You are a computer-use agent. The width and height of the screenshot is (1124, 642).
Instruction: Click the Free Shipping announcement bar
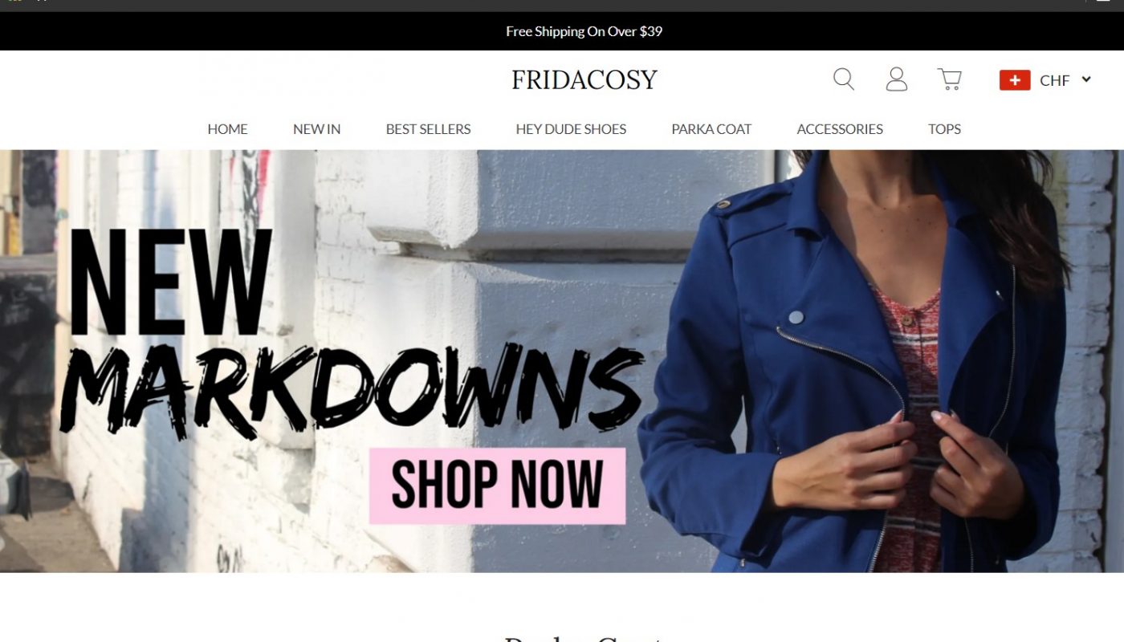coord(562,31)
